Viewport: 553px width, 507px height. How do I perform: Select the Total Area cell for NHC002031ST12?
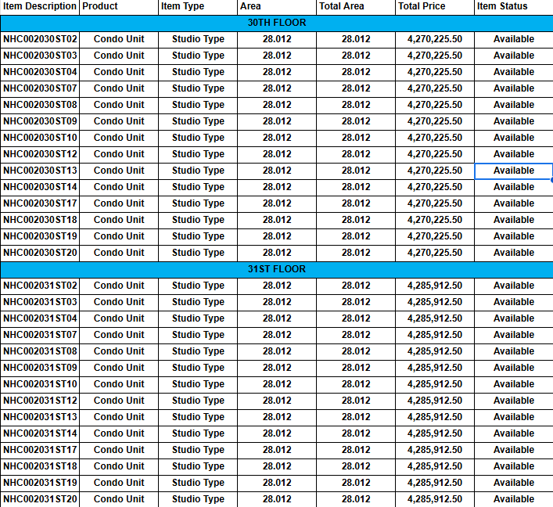[356, 401]
